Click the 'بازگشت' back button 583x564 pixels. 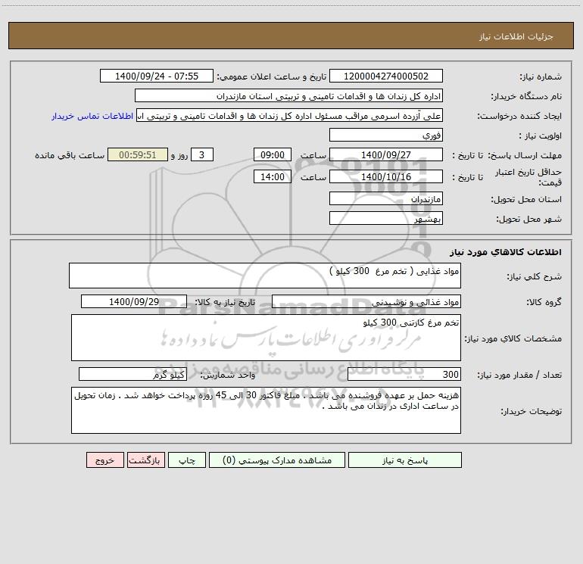(x=145, y=460)
